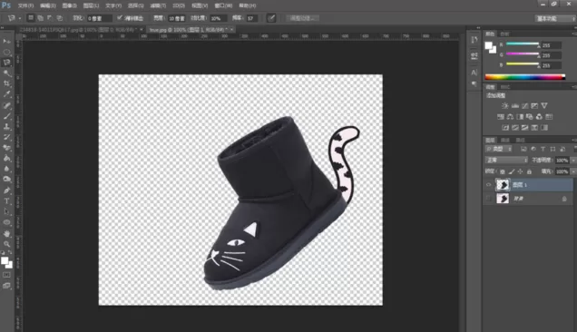
Task: Choose the Horizontal Type tool
Action: (7, 201)
